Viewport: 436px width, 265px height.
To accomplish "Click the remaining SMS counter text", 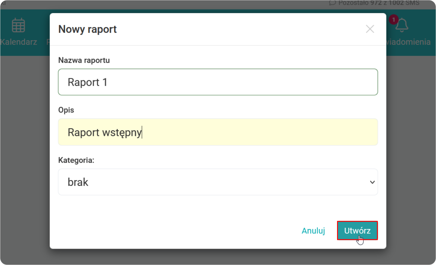I will point(379,3).
